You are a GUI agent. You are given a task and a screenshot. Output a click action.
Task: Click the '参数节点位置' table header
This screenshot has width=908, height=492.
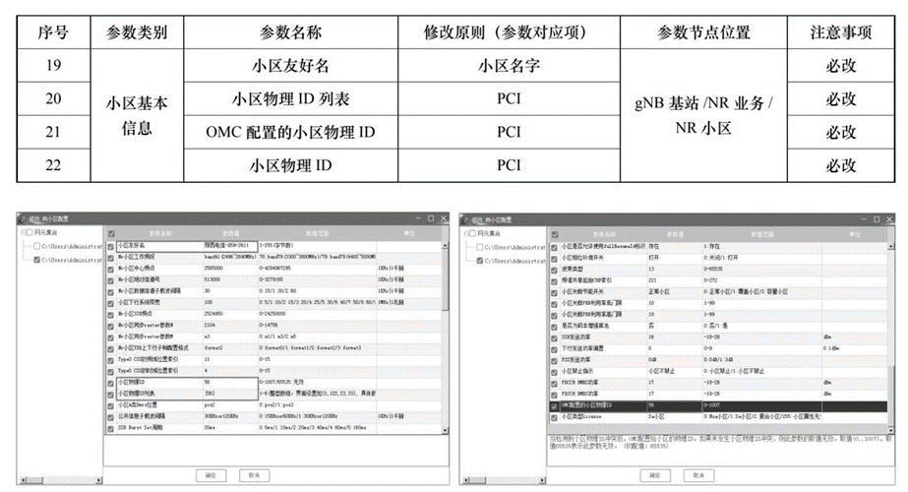pyautogui.click(x=703, y=32)
